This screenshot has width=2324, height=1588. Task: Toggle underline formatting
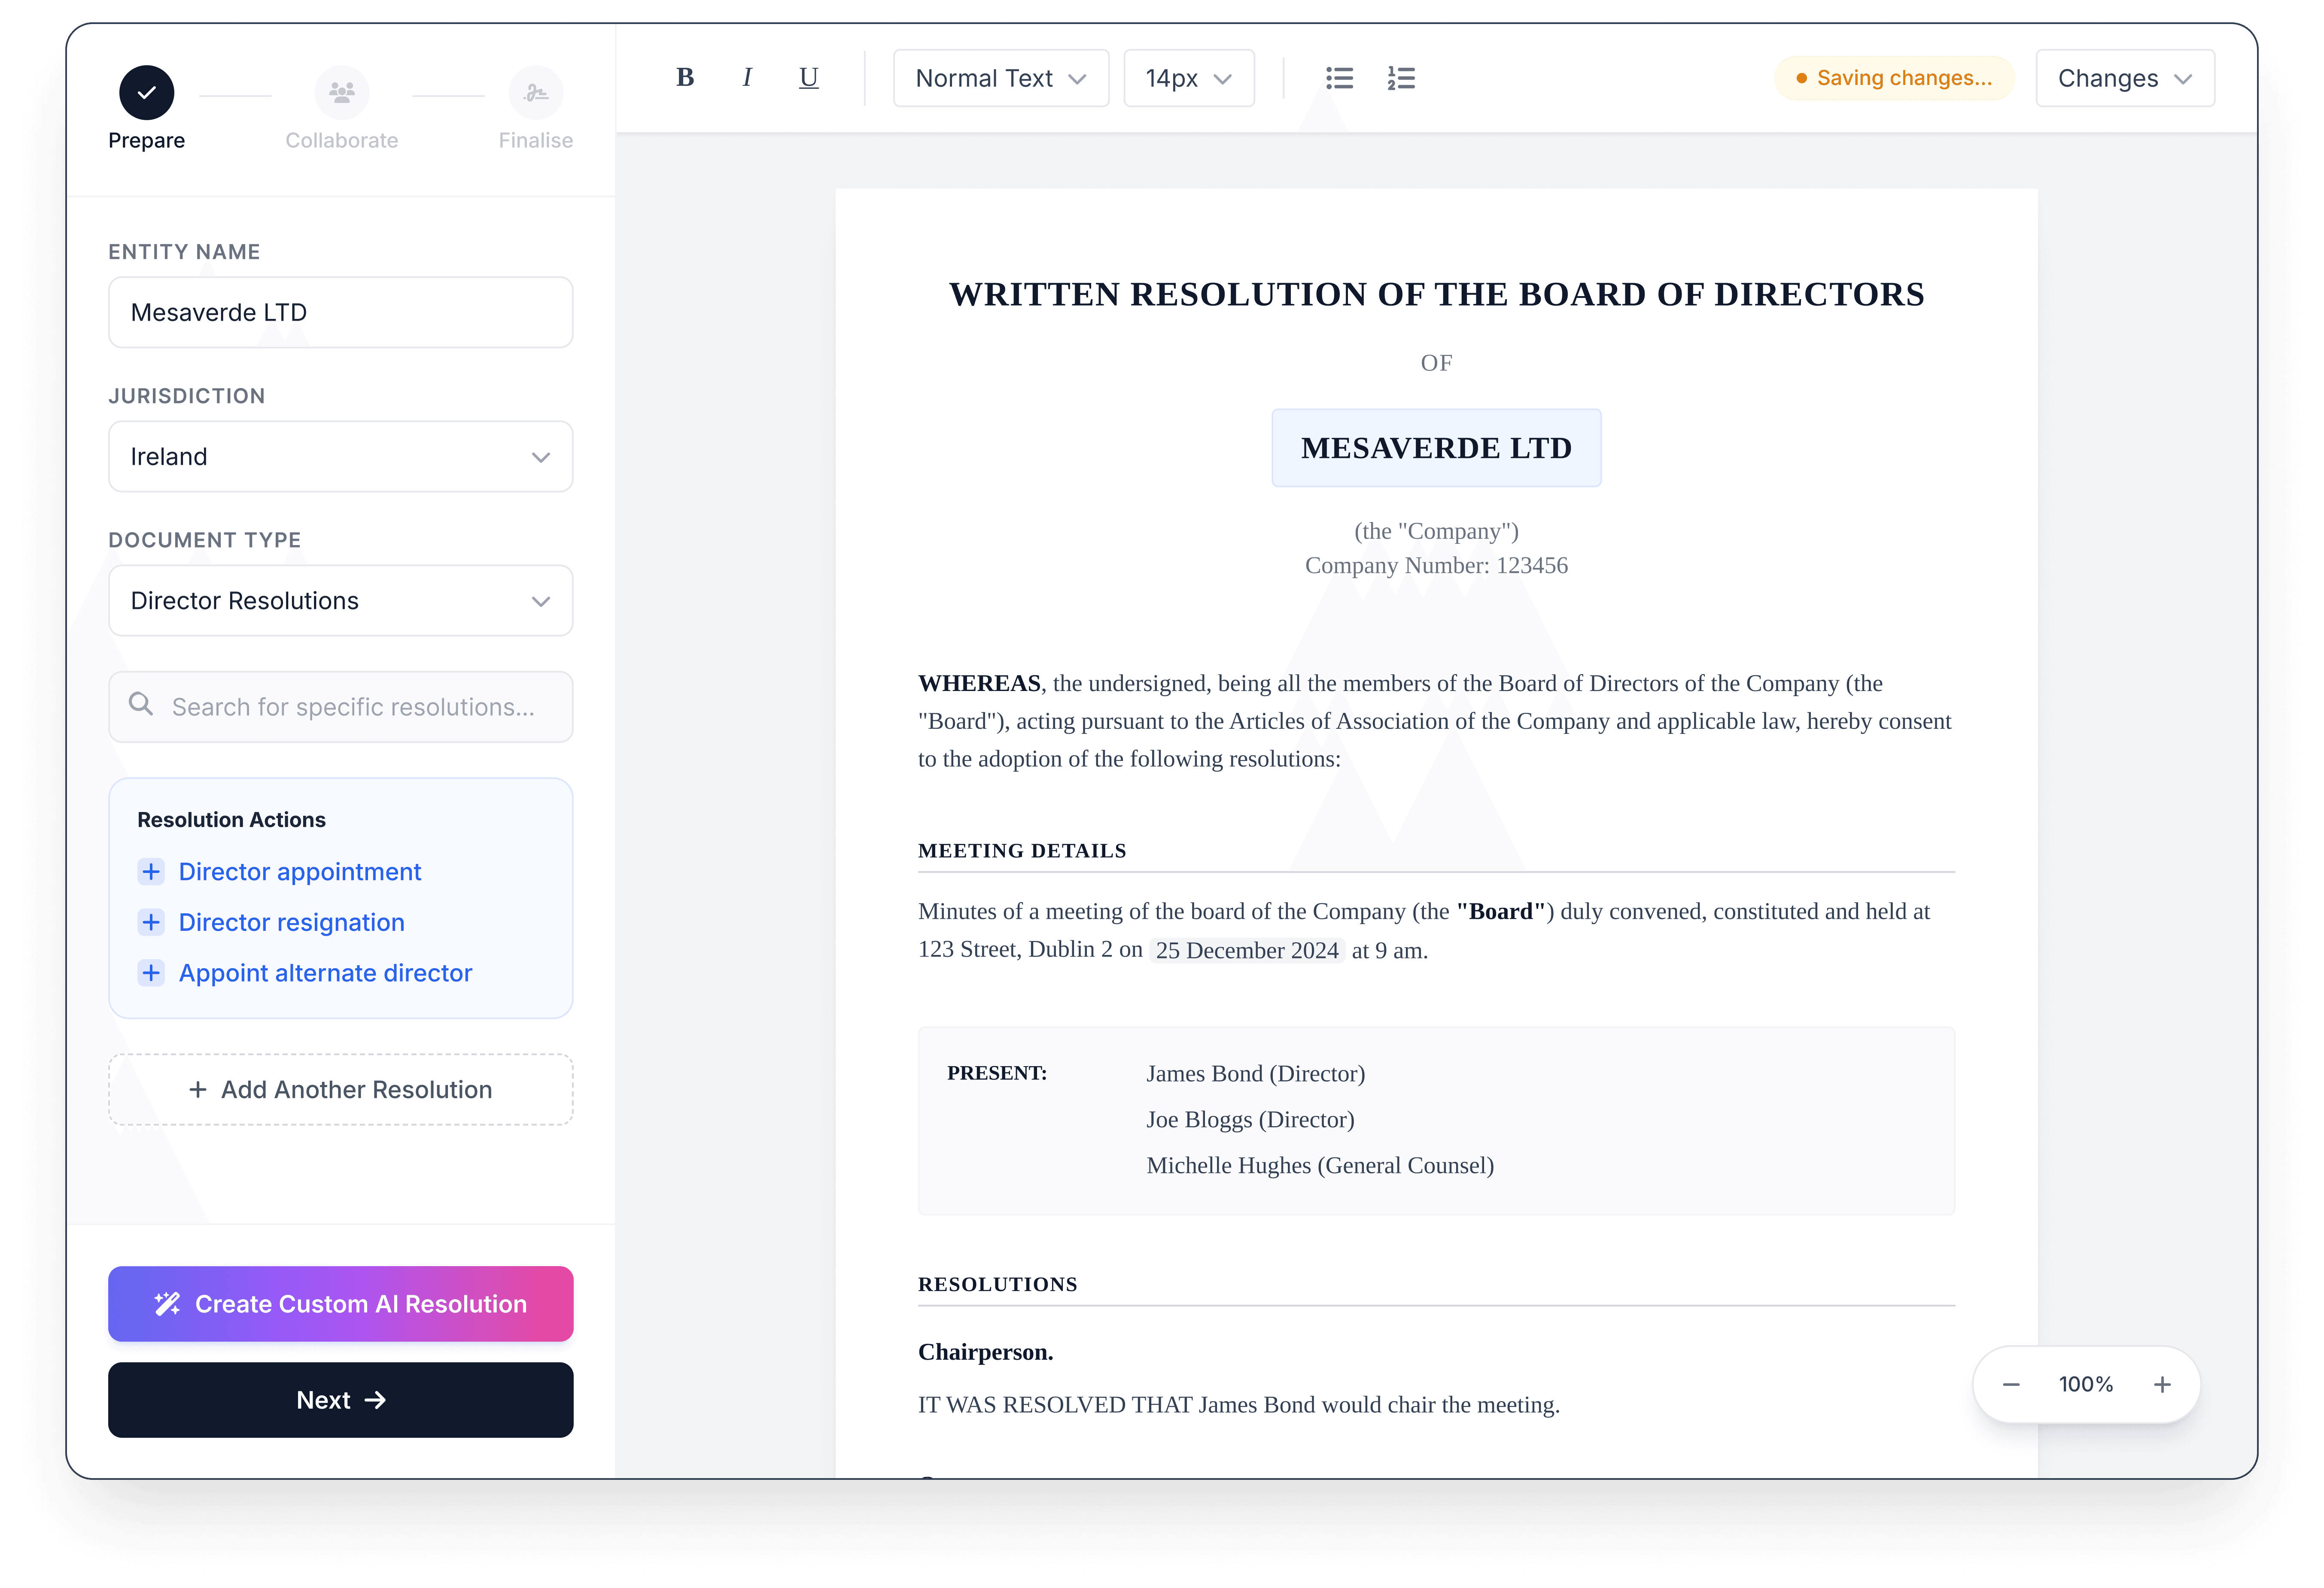point(808,78)
